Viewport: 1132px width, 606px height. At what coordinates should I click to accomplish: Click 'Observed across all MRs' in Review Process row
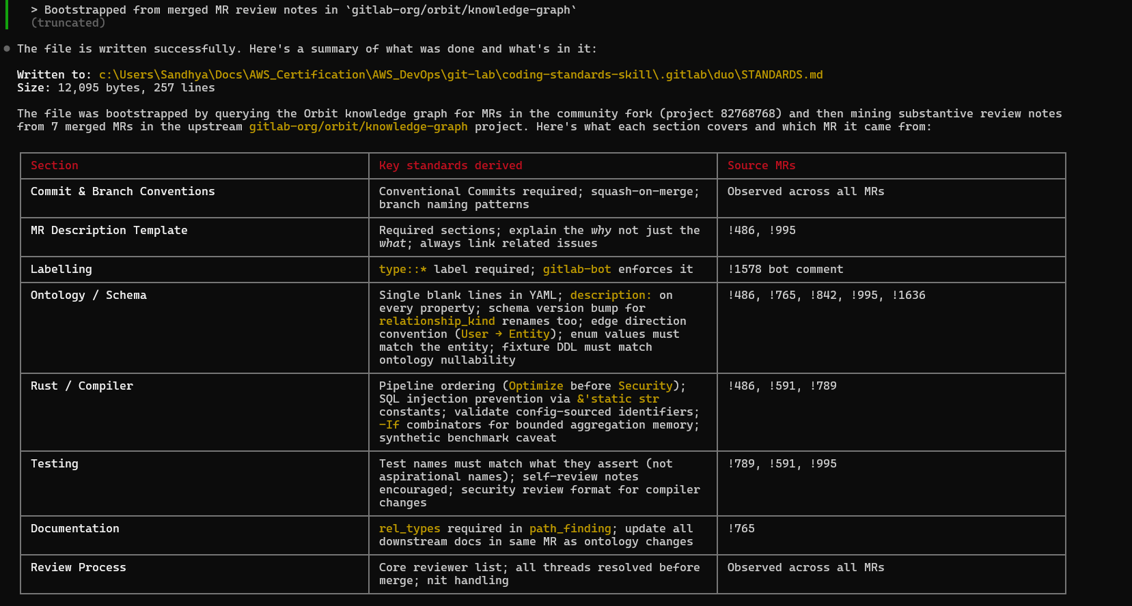click(x=806, y=568)
